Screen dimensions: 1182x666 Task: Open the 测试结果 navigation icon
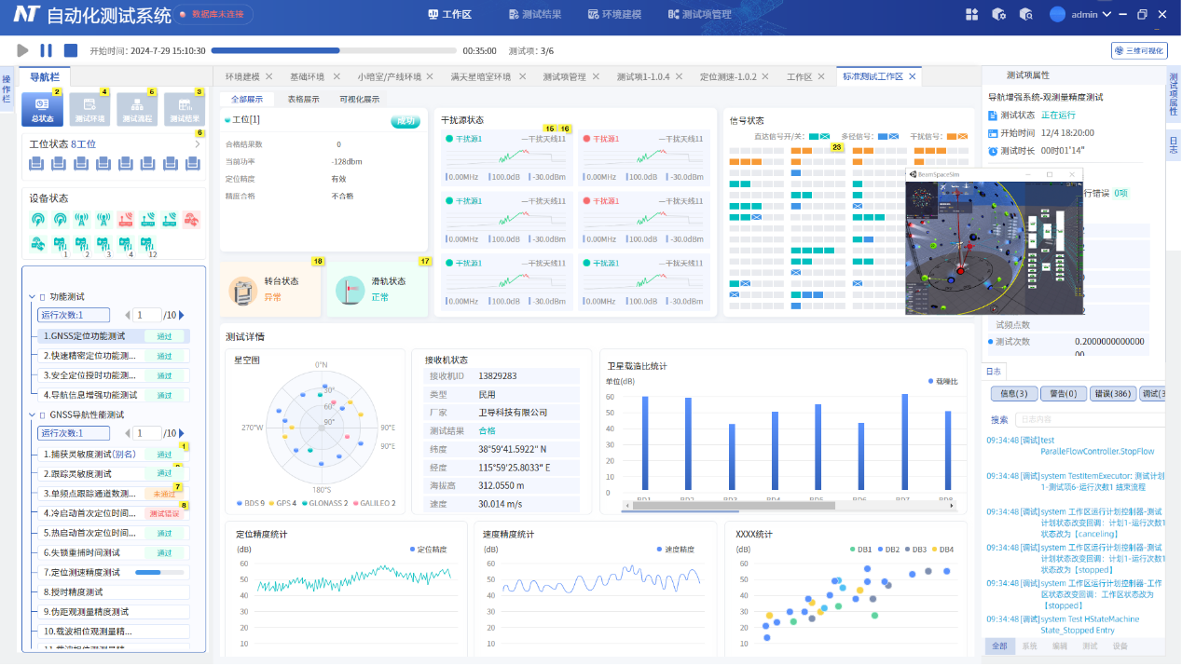185,109
